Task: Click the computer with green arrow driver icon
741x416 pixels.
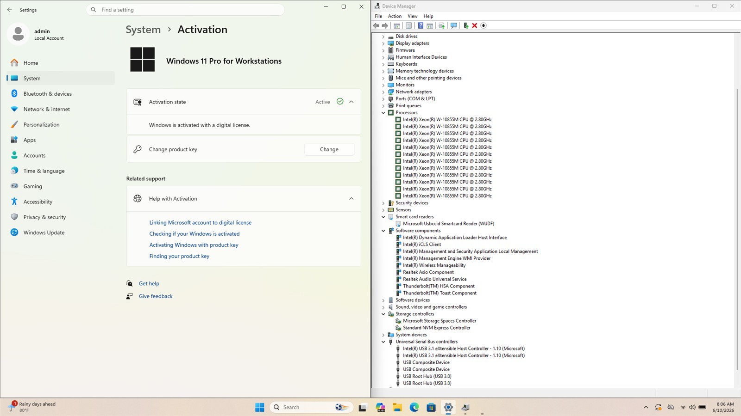Action: (x=466, y=25)
